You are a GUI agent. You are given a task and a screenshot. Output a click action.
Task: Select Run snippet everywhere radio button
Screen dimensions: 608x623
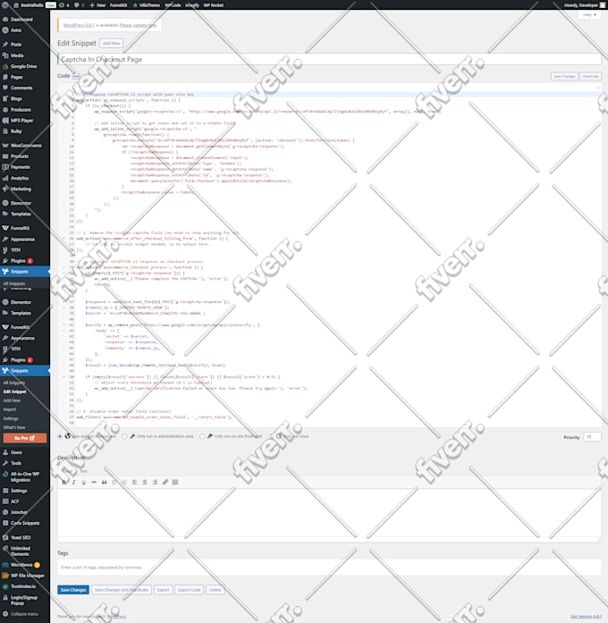click(x=60, y=436)
